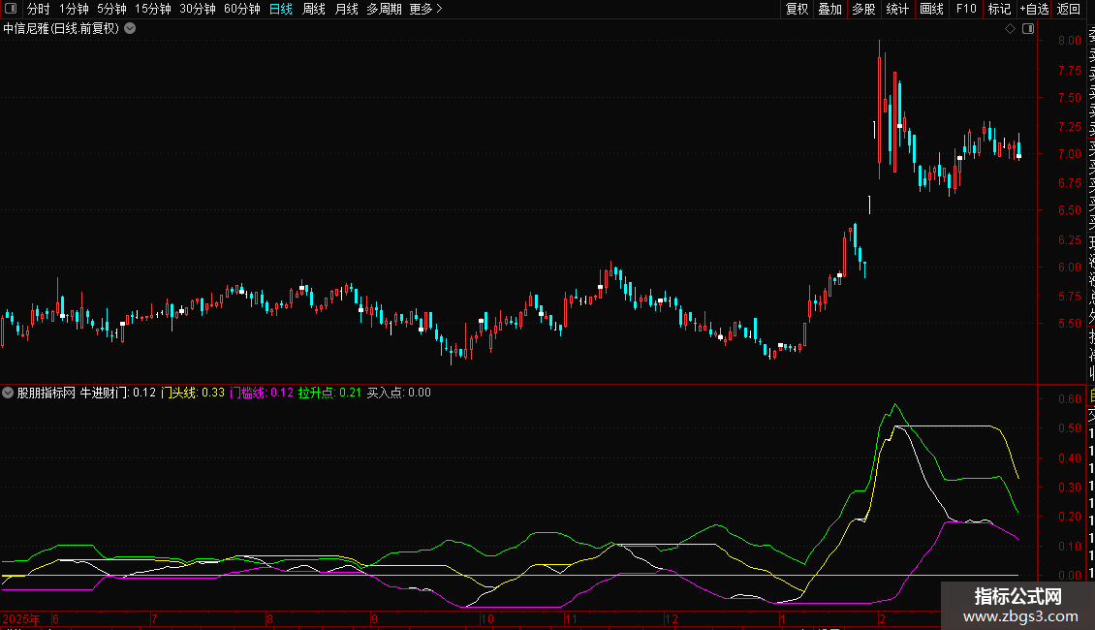Select the 日线 daily tab

click(x=281, y=10)
